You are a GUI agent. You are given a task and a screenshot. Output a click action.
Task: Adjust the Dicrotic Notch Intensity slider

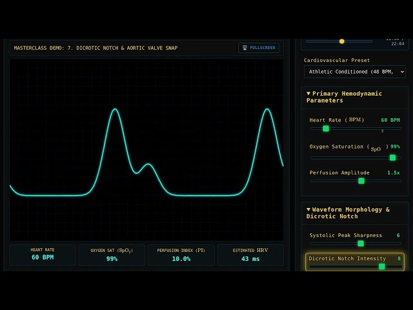click(381, 267)
